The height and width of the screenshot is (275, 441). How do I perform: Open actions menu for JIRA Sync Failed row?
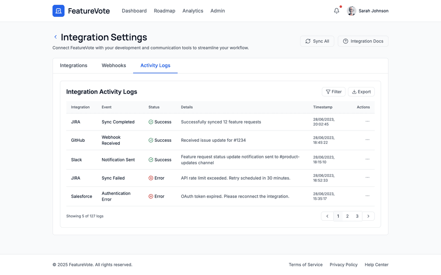[367, 178]
